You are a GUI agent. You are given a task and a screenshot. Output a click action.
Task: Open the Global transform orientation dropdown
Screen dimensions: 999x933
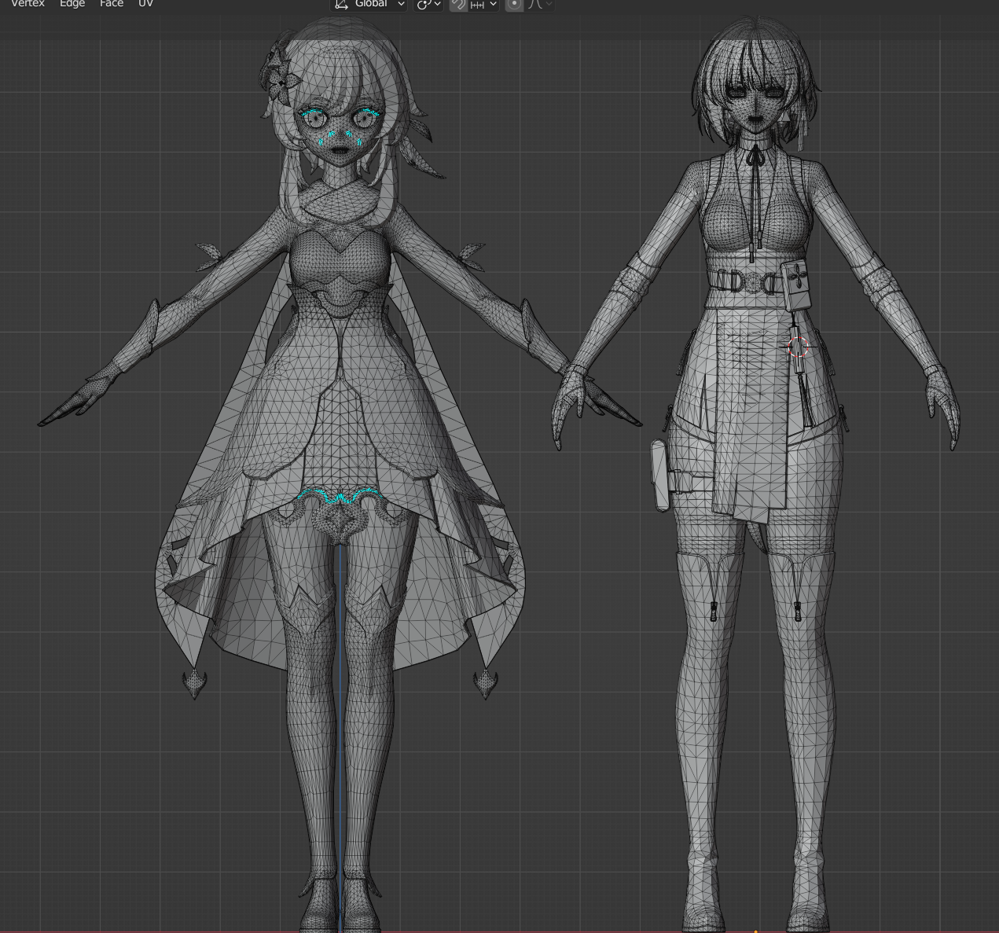point(369,4)
